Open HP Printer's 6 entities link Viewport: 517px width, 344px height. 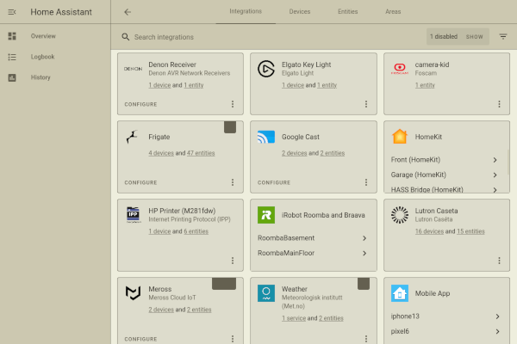pos(196,231)
